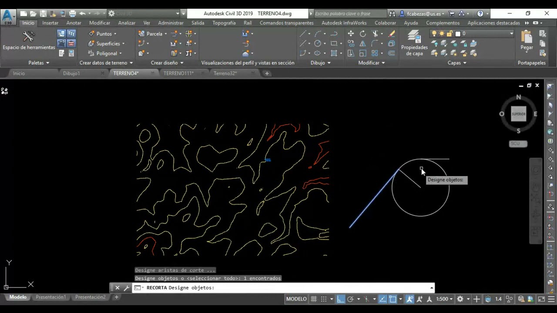Select the Mirror tool in Modificar panel
This screenshot has width=557, height=313.
363,43
